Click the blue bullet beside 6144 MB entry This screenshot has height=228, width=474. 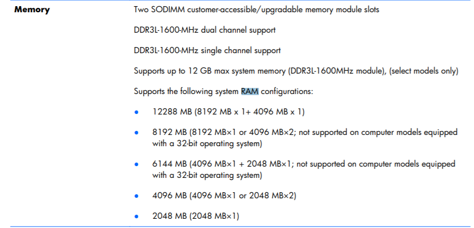pyautogui.click(x=137, y=165)
